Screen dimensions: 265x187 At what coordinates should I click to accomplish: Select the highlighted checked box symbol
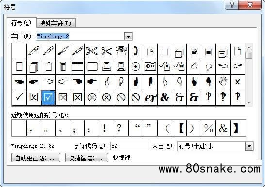[x=49, y=98]
